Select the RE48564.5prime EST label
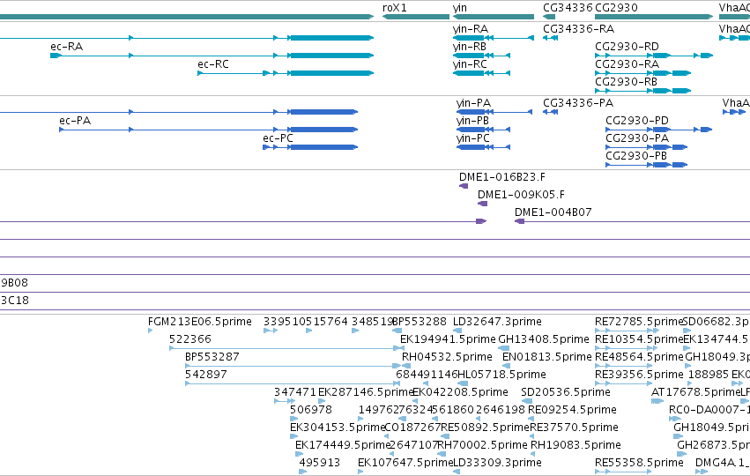Screen dimensions: 750x476 639,357
